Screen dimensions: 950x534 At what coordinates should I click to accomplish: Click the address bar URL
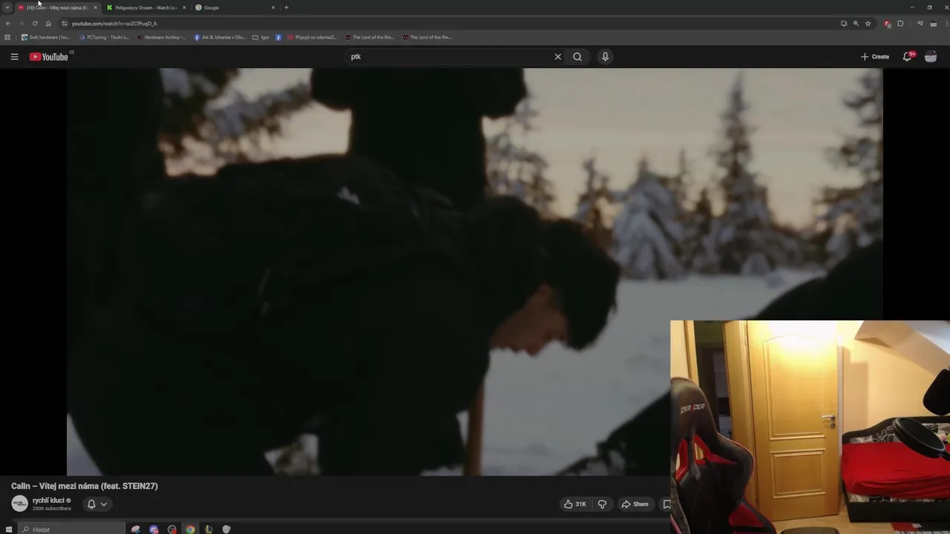[114, 23]
